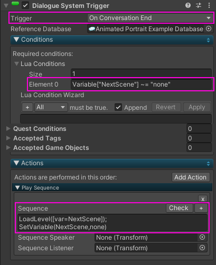Image resolution: width=216 pixels, height=265 pixels.
Task: Collapse the Conditions foldout header
Action: click(112, 40)
